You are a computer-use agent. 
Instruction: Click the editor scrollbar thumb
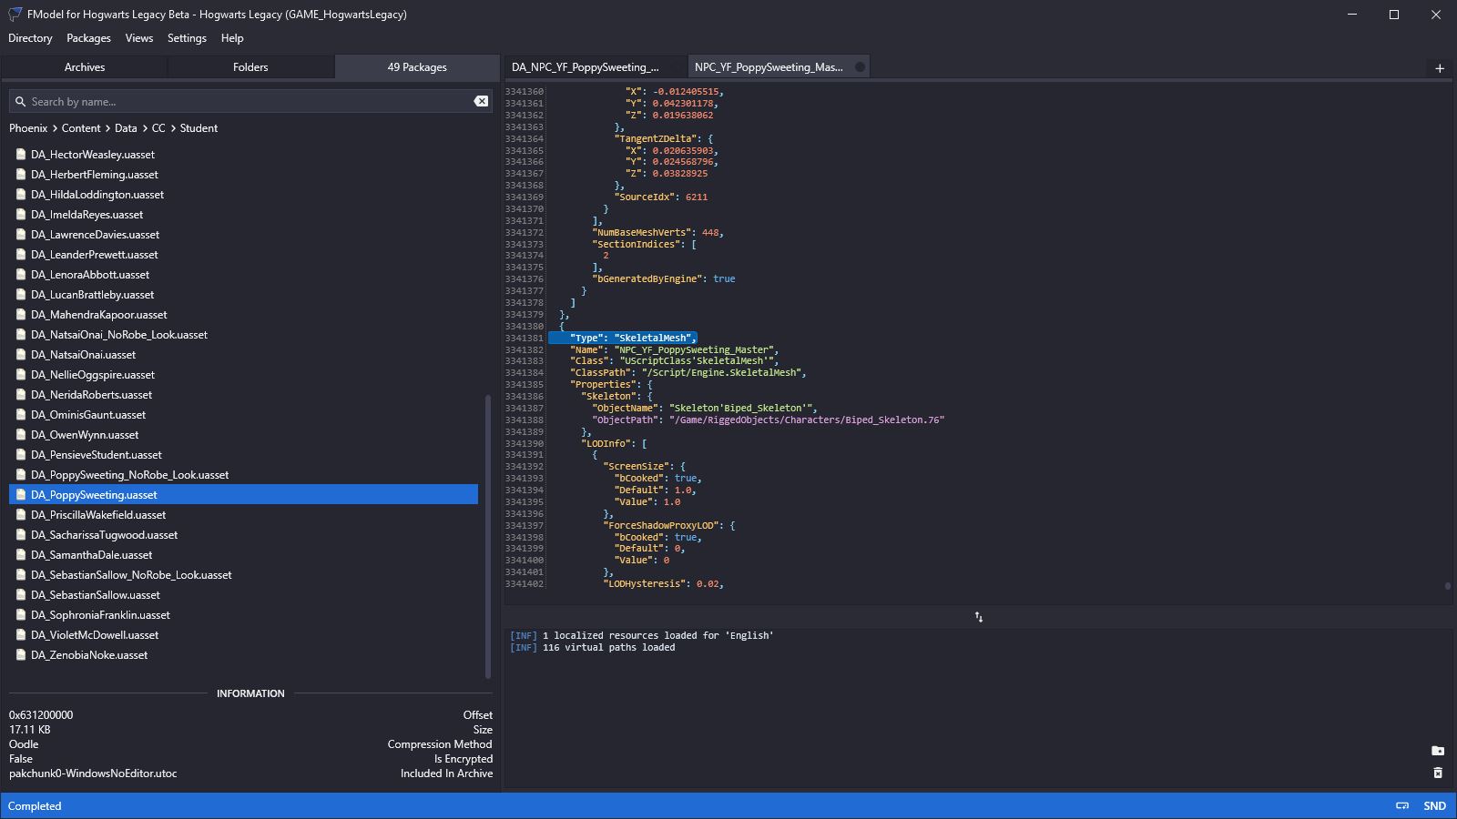coord(1448,586)
